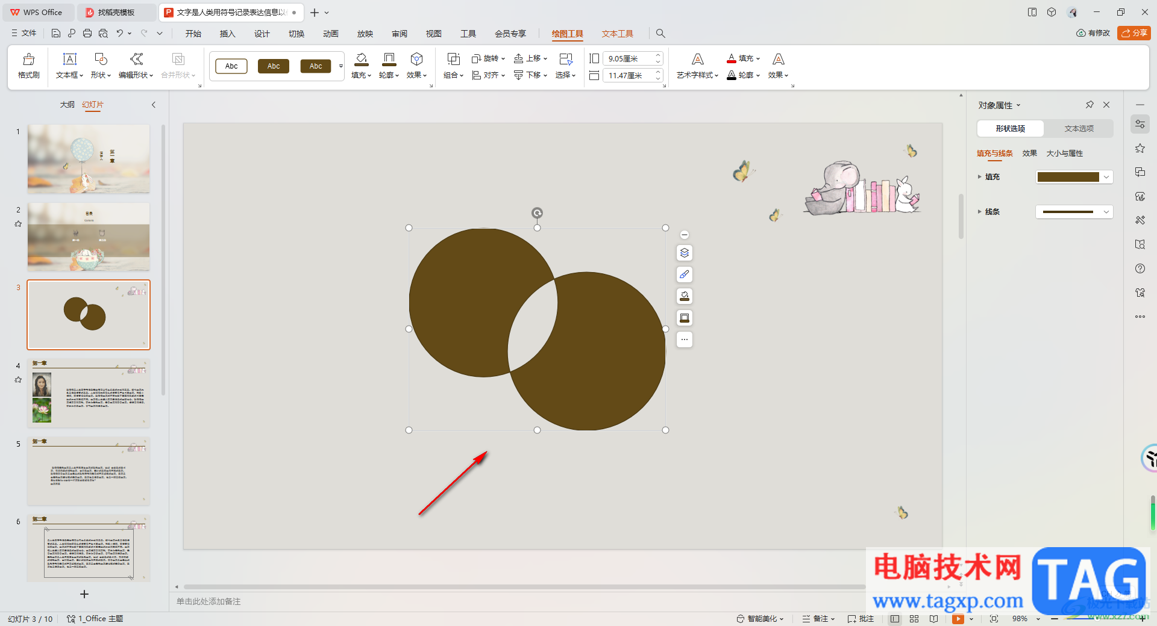1157x626 pixels.
Task: Click the rotation handle above the shape
Action: click(x=537, y=212)
